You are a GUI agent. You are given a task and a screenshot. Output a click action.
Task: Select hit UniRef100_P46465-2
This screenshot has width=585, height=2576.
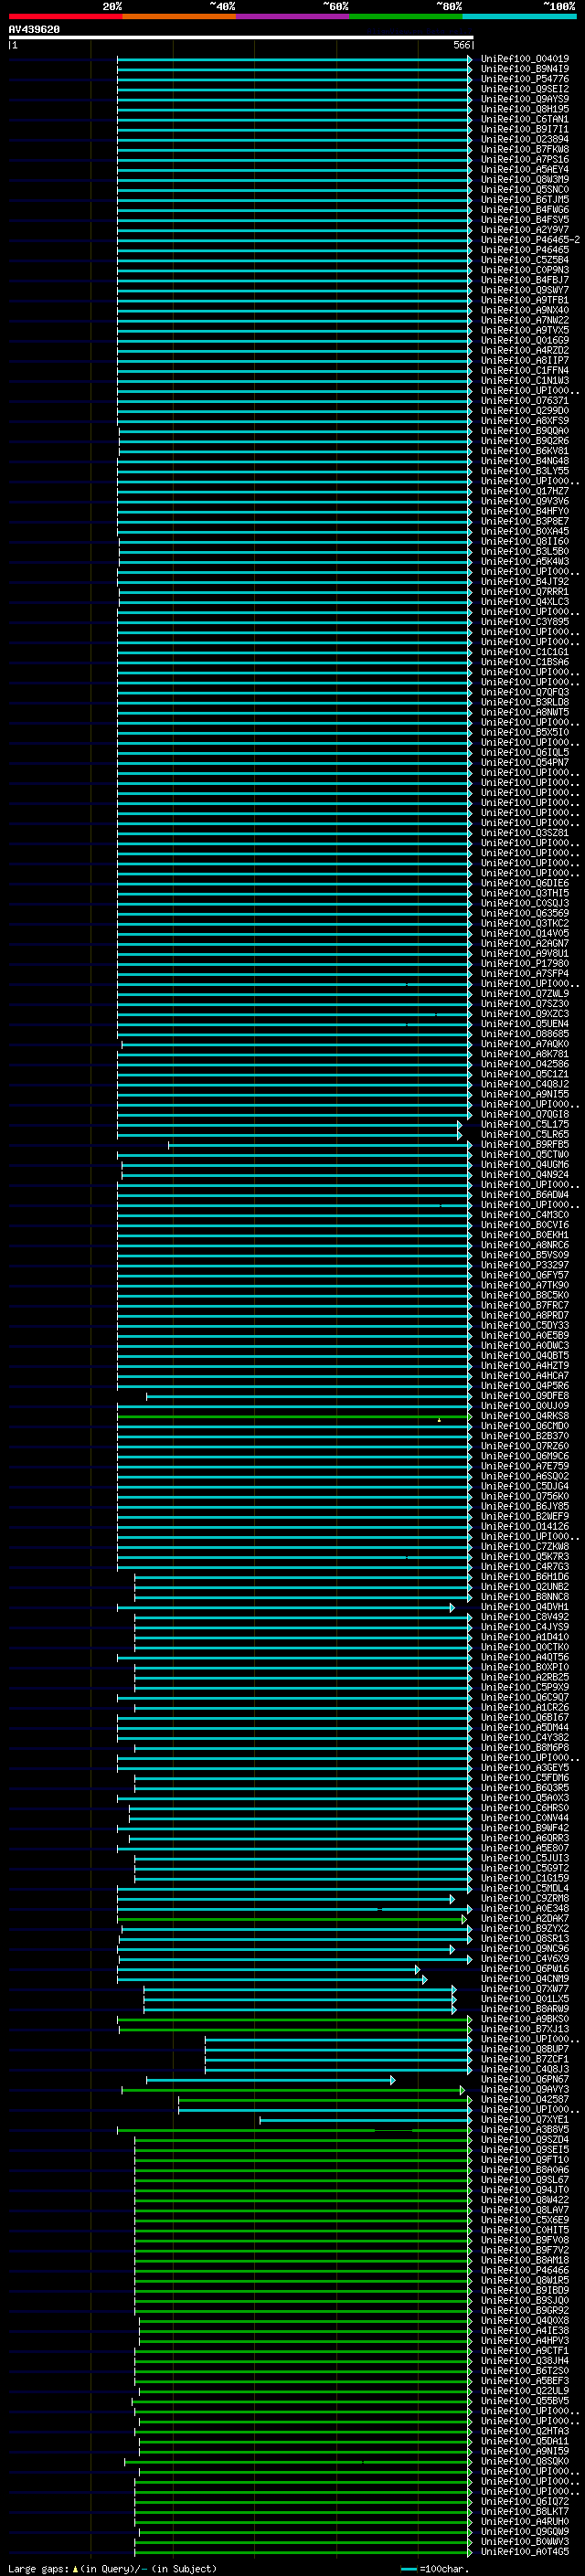[x=530, y=240]
